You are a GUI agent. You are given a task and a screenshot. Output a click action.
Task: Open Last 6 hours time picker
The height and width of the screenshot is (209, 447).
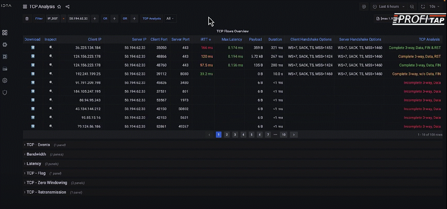click(x=389, y=7)
